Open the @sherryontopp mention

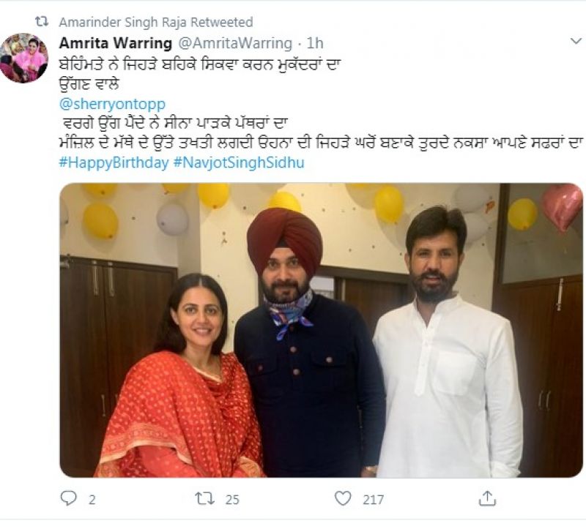coord(111,104)
